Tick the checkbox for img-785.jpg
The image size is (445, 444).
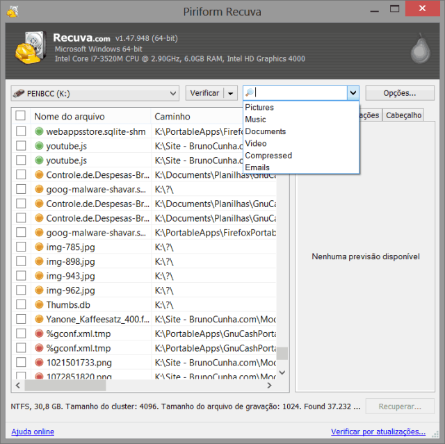tap(21, 247)
